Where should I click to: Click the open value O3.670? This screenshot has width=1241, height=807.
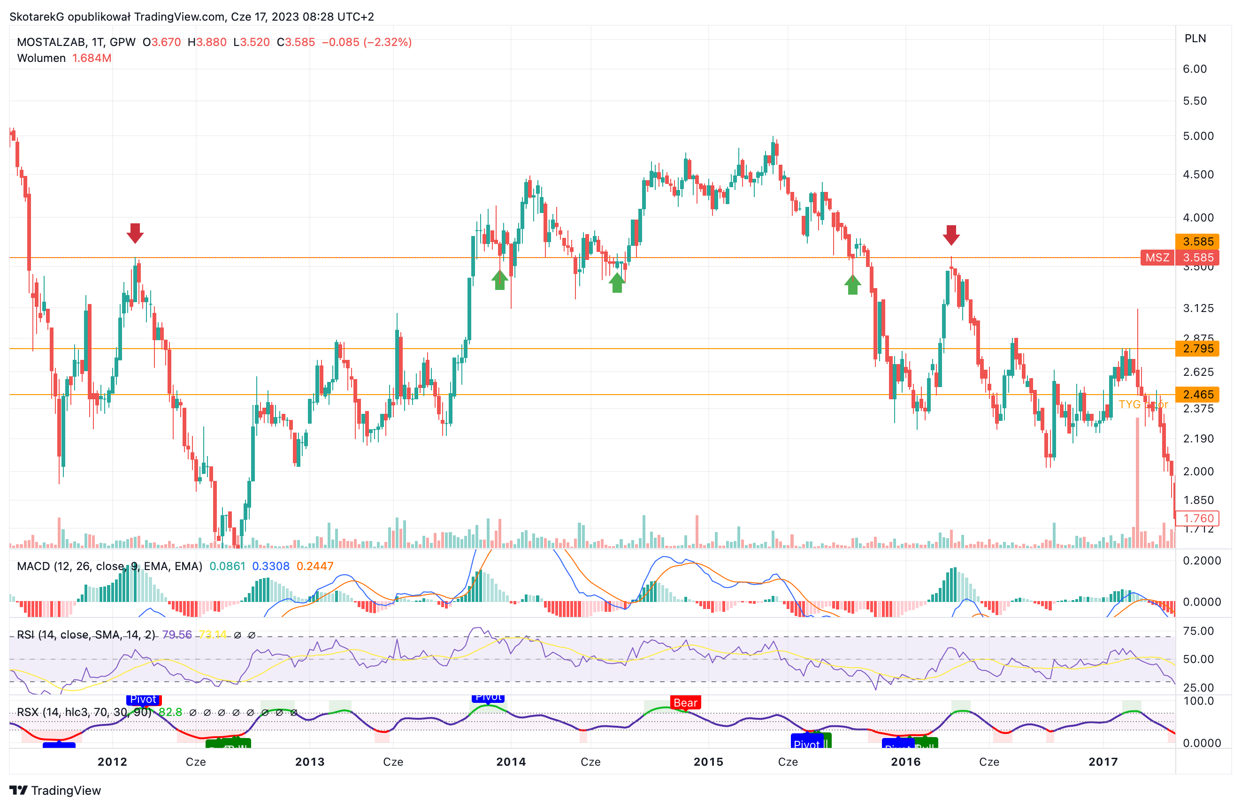(161, 42)
